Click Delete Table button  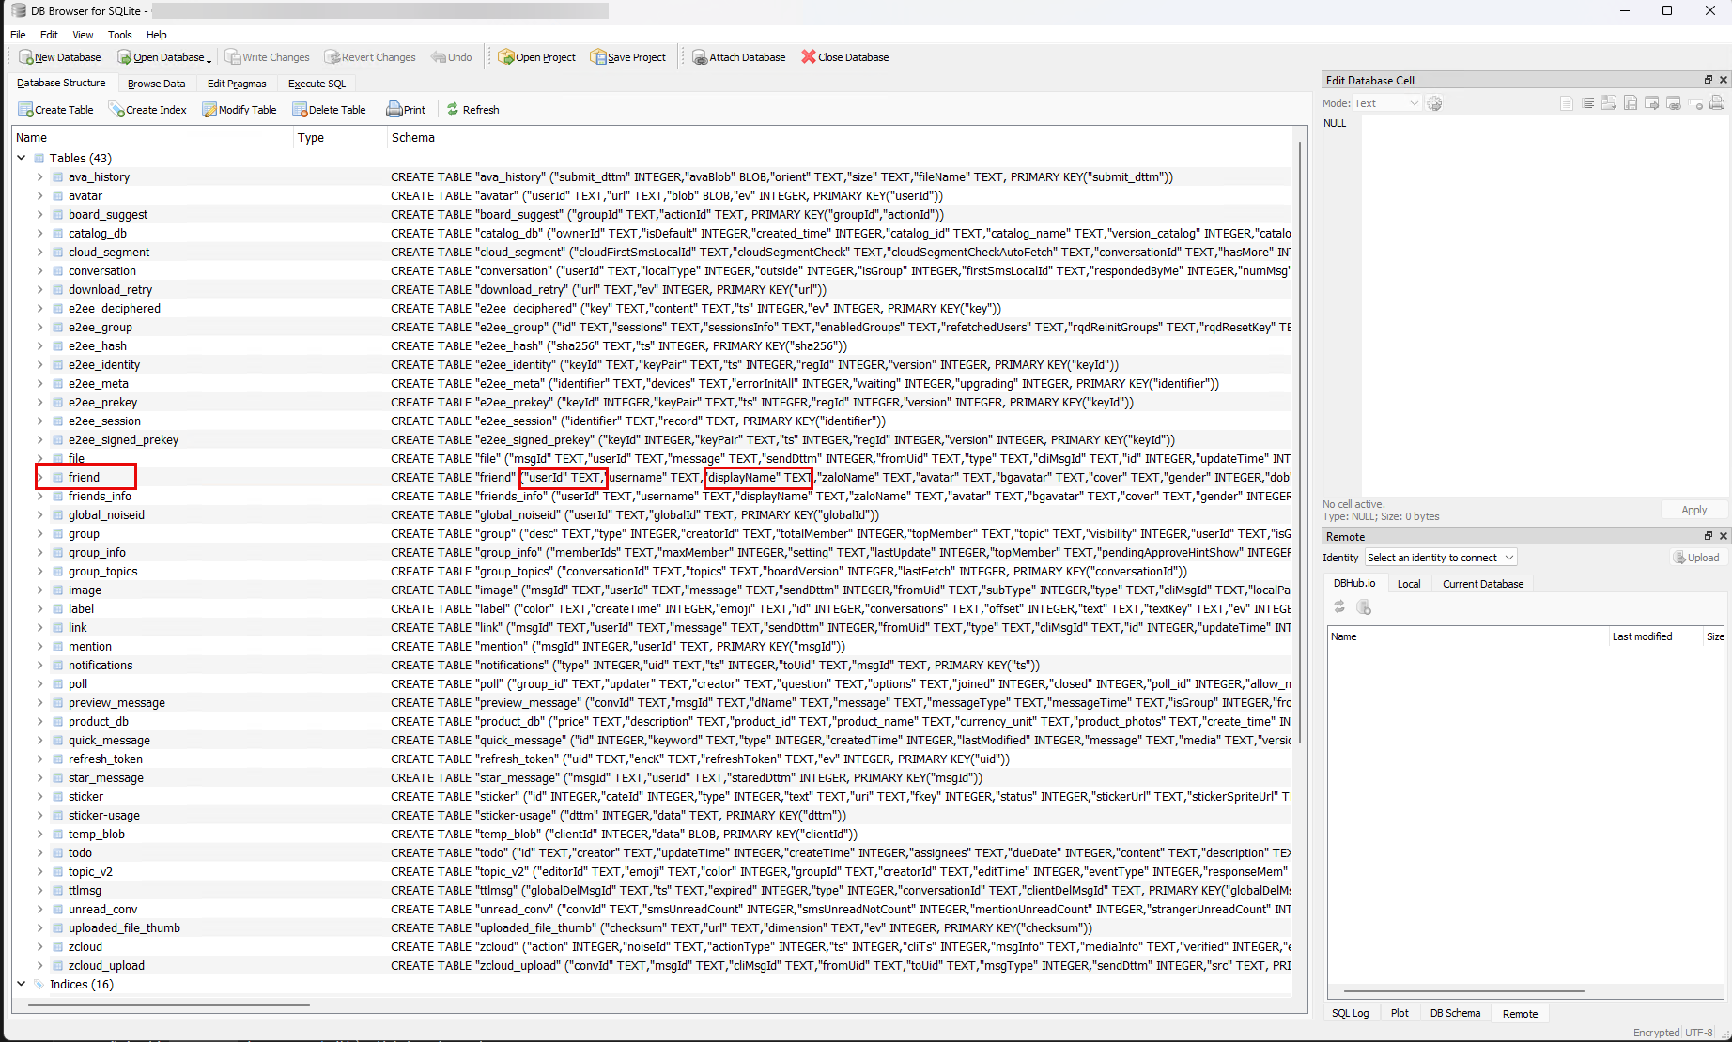329,110
